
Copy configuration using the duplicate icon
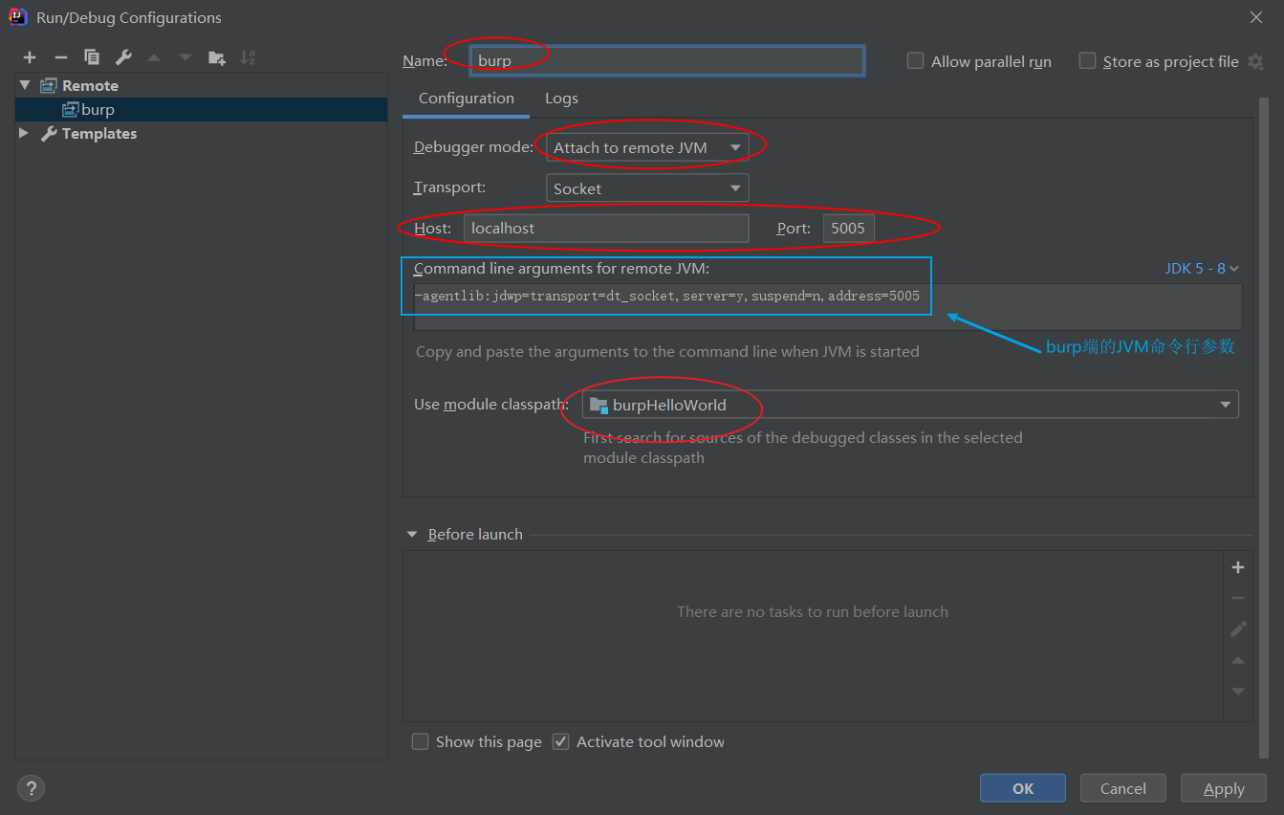(92, 57)
